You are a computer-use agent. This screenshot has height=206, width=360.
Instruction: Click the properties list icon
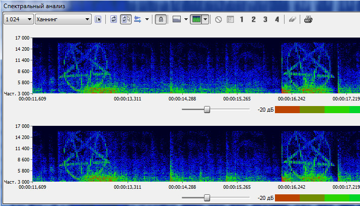tap(230, 19)
